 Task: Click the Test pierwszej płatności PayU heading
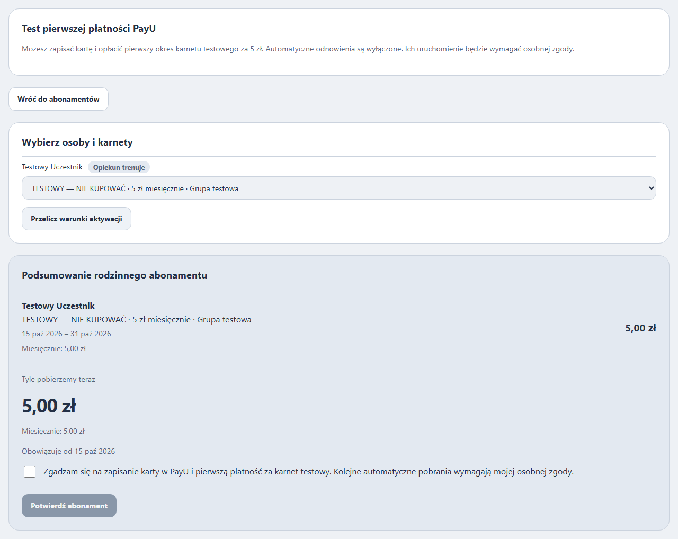click(x=88, y=29)
